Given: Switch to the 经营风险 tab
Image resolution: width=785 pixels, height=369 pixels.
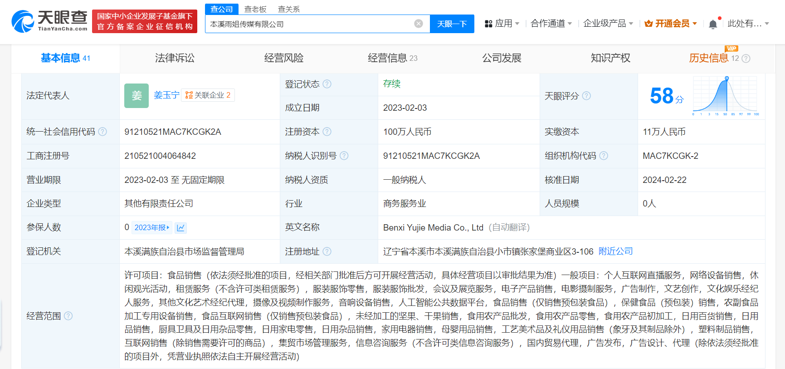Looking at the screenshot, I should click(284, 58).
